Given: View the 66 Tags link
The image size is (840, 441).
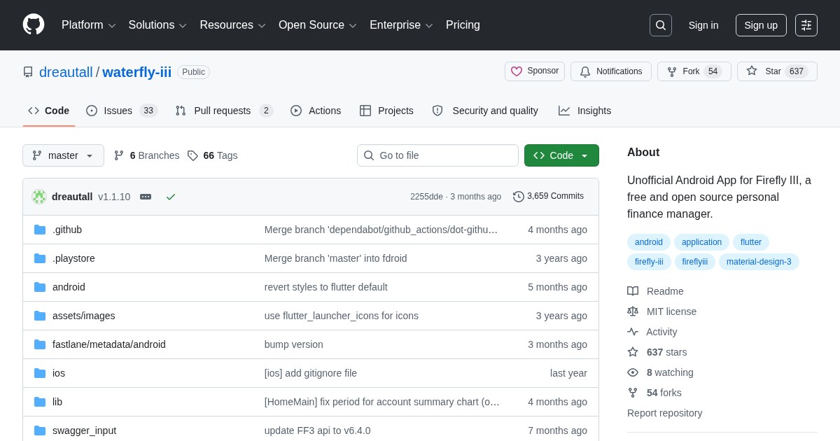Looking at the screenshot, I should pos(213,155).
